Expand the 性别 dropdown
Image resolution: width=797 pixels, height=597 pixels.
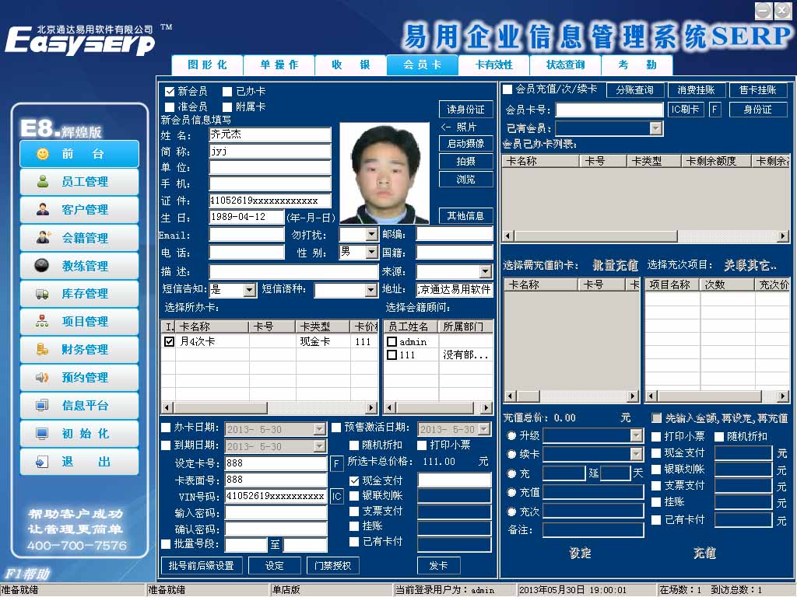(x=370, y=252)
